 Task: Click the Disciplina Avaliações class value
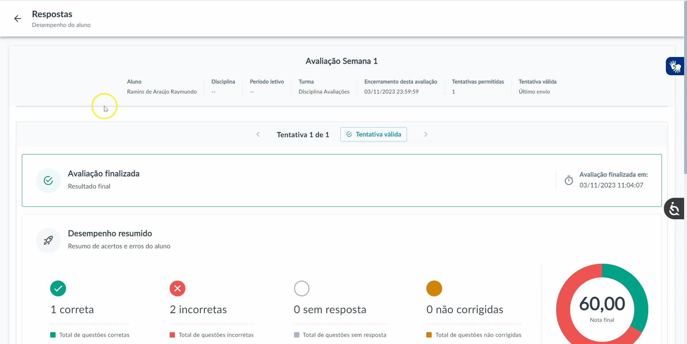click(324, 92)
